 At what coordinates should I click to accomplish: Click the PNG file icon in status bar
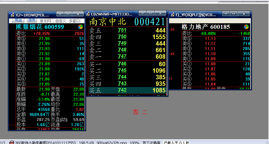tap(12, 143)
